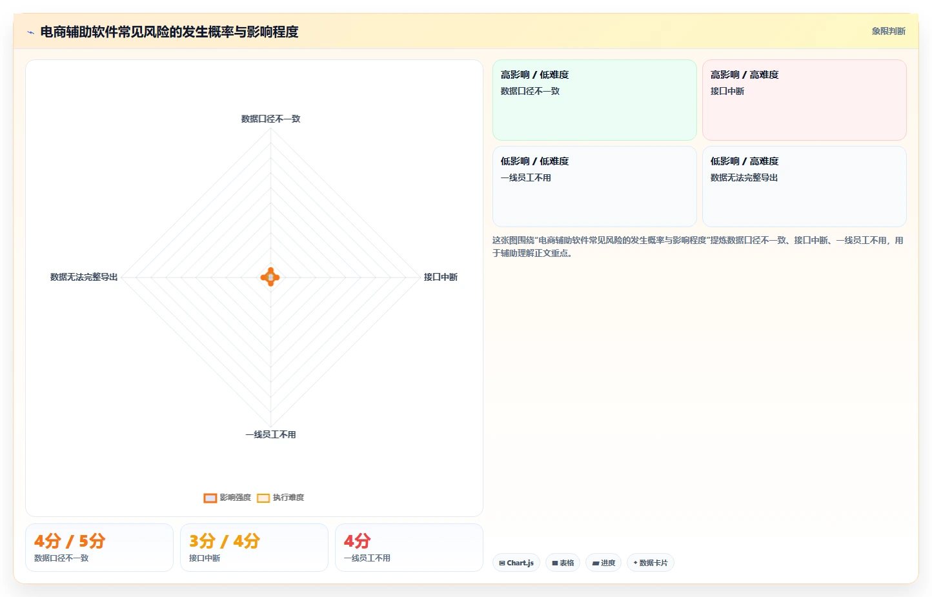Click the 数据无法完整导出 radar axis label

pyautogui.click(x=84, y=277)
